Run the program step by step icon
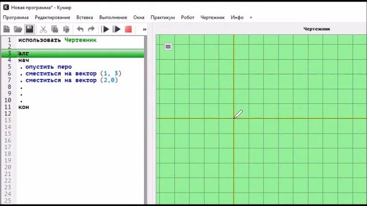Viewport: 367px width, 206px height. tap(116, 29)
